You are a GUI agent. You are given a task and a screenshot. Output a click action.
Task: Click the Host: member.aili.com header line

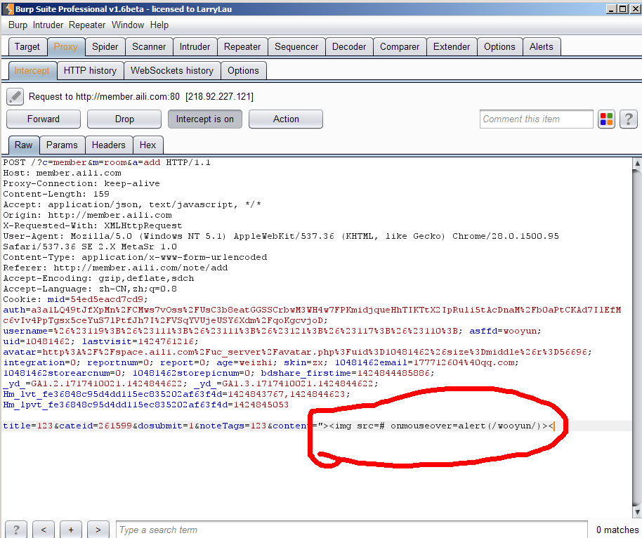63,173
